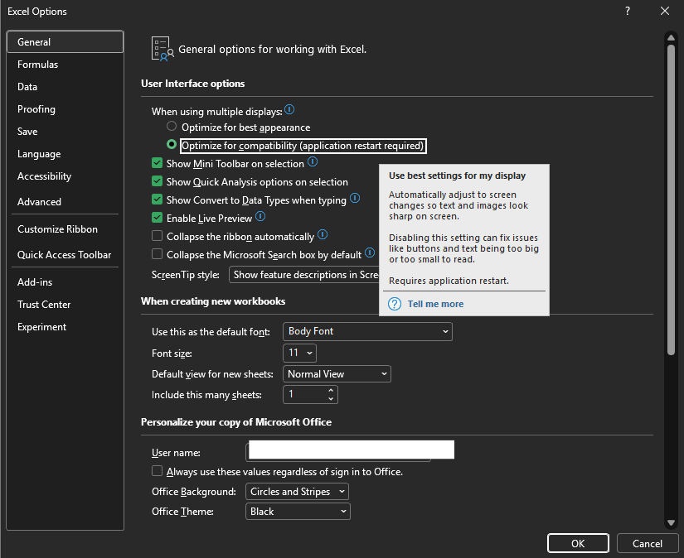Open the Quick Access Toolbar category
Viewport: 684px width, 558px height.
point(65,255)
